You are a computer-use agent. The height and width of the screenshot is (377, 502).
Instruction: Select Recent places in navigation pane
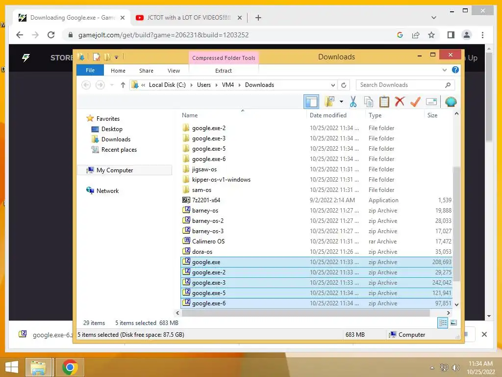[119, 149]
